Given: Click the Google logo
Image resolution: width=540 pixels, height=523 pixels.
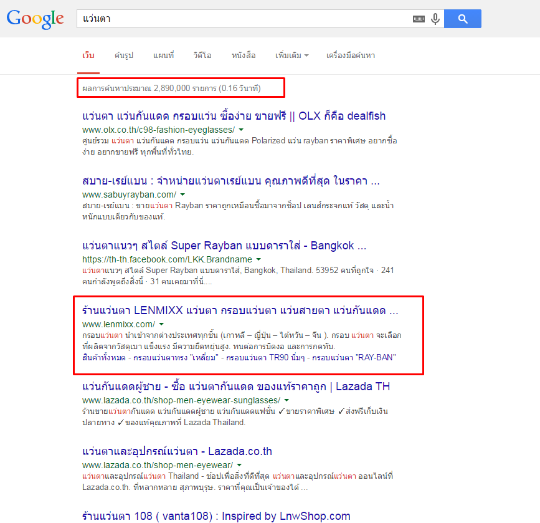Looking at the screenshot, I should pyautogui.click(x=36, y=18).
